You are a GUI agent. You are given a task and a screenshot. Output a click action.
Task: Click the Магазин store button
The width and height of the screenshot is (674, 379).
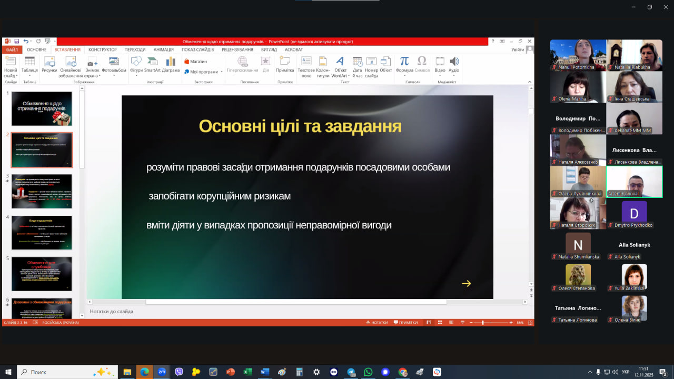195,62
